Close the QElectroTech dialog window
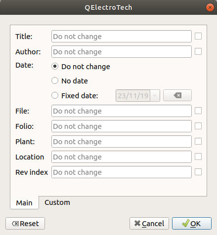The image size is (217, 235). [210, 7]
